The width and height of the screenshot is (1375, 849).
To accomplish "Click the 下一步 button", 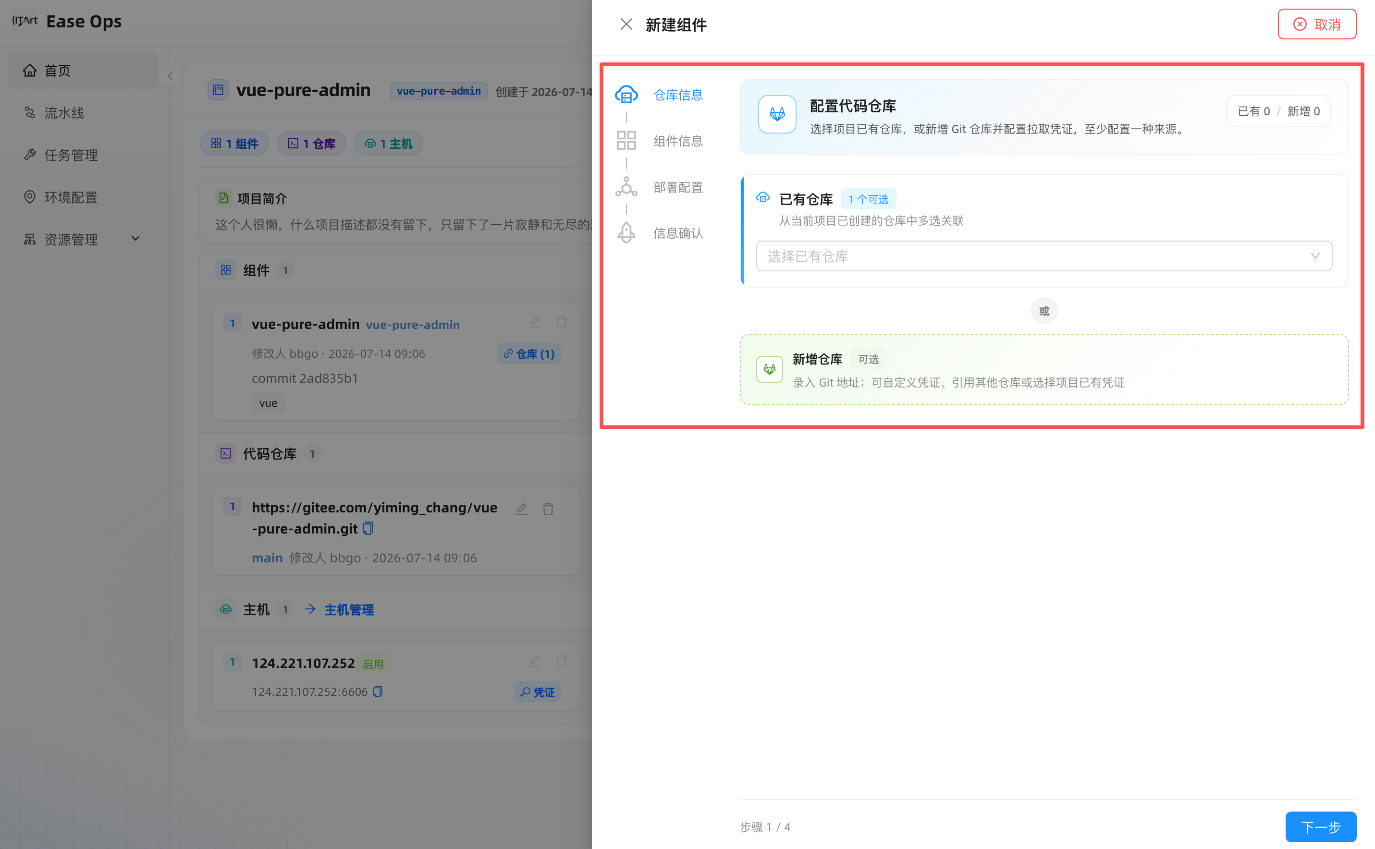I will [1321, 826].
